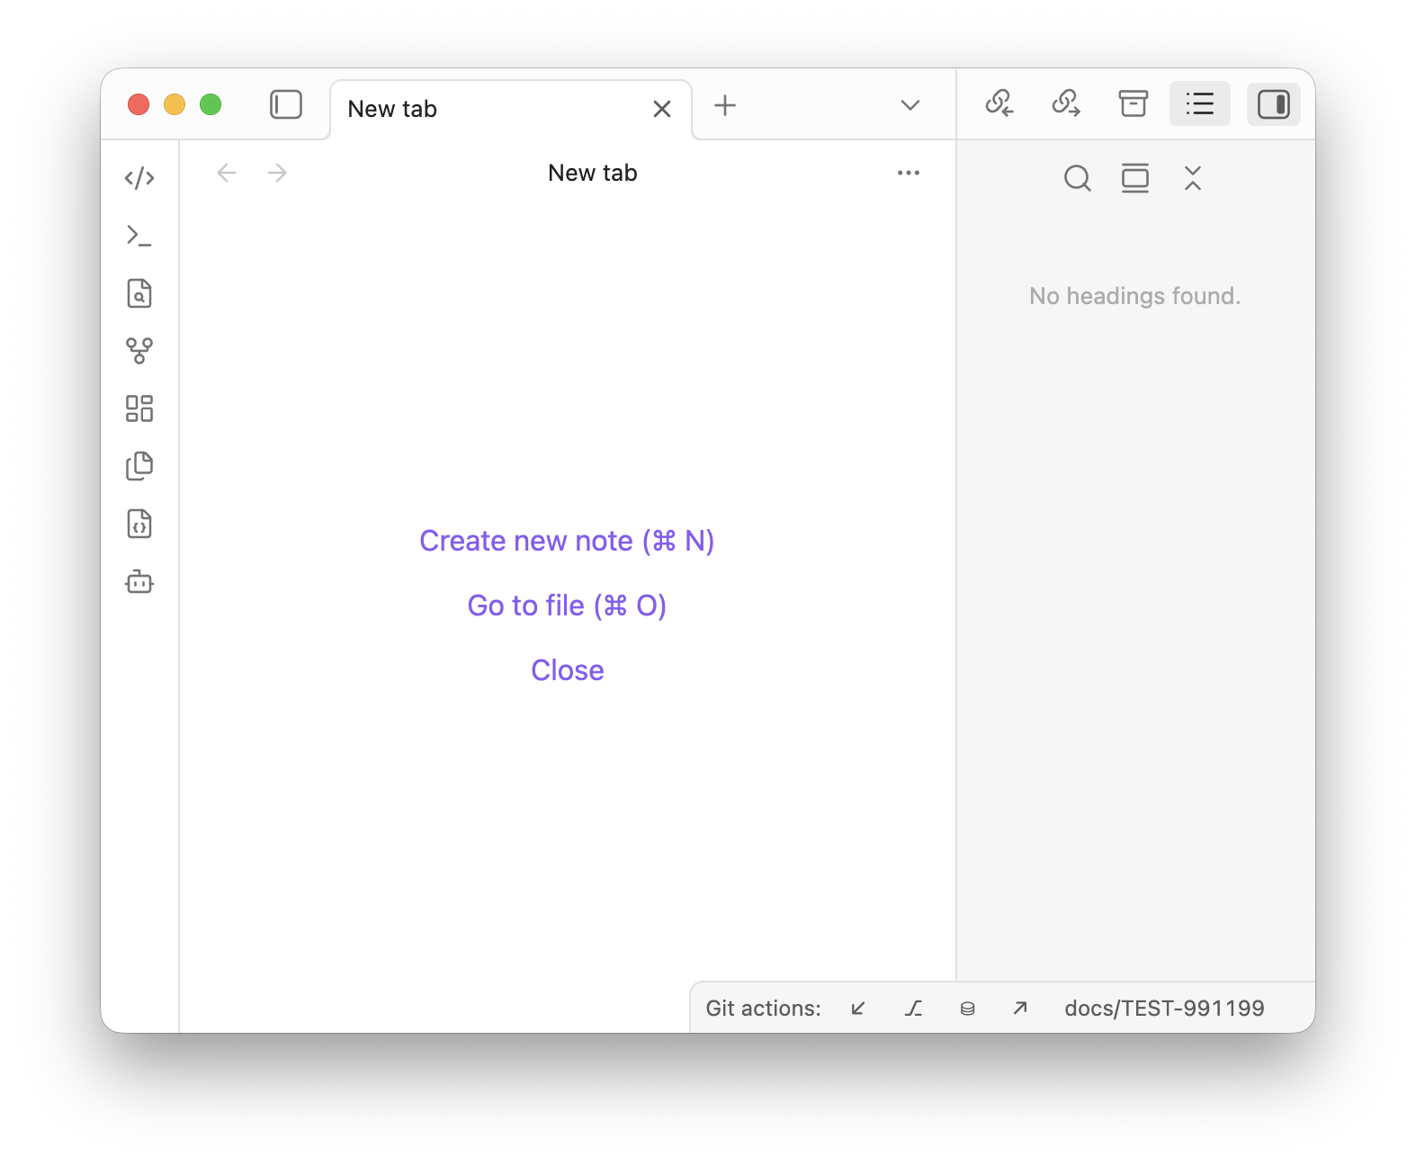Screen dimensions: 1416x1166
Task: Toggle the right sidebar panel
Action: 1273,104
